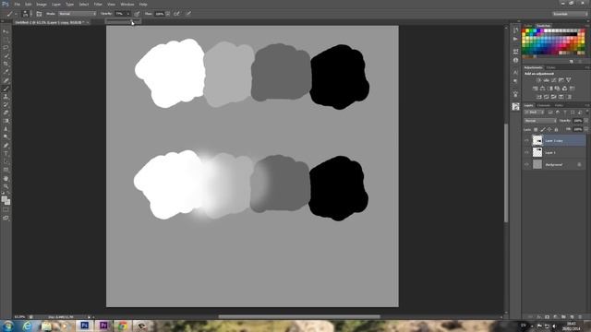The height and width of the screenshot is (332, 591).
Task: Open the Flow slider arrow
Action: 168,14
